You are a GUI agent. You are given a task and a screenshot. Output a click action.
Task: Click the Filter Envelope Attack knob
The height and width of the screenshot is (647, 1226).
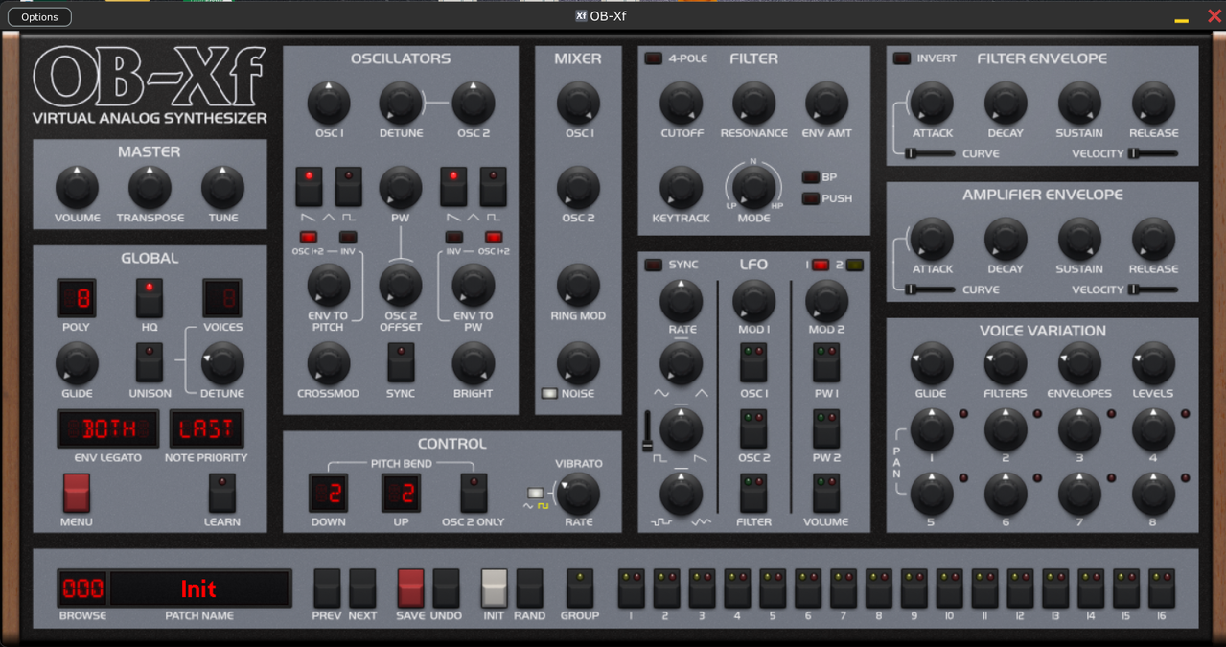932,103
